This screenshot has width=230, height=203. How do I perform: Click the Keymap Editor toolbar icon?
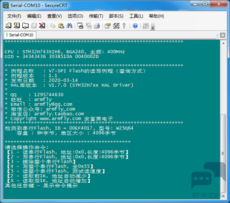tap(116, 26)
